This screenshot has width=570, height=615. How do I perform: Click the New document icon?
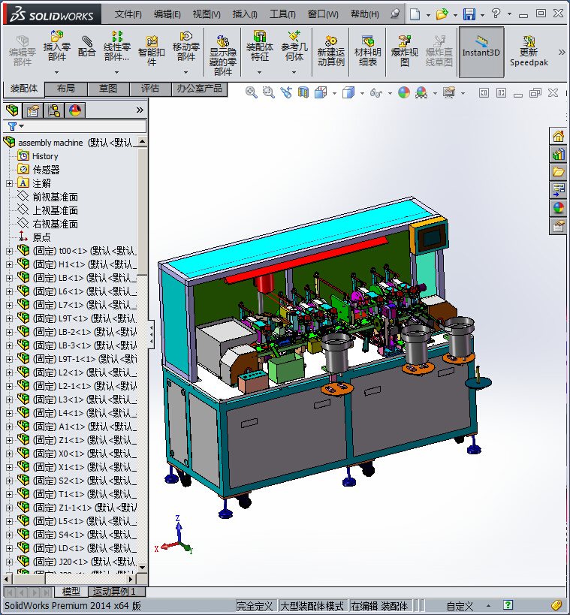(415, 14)
